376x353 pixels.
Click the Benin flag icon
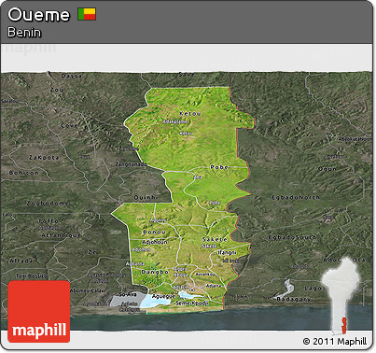point(87,14)
